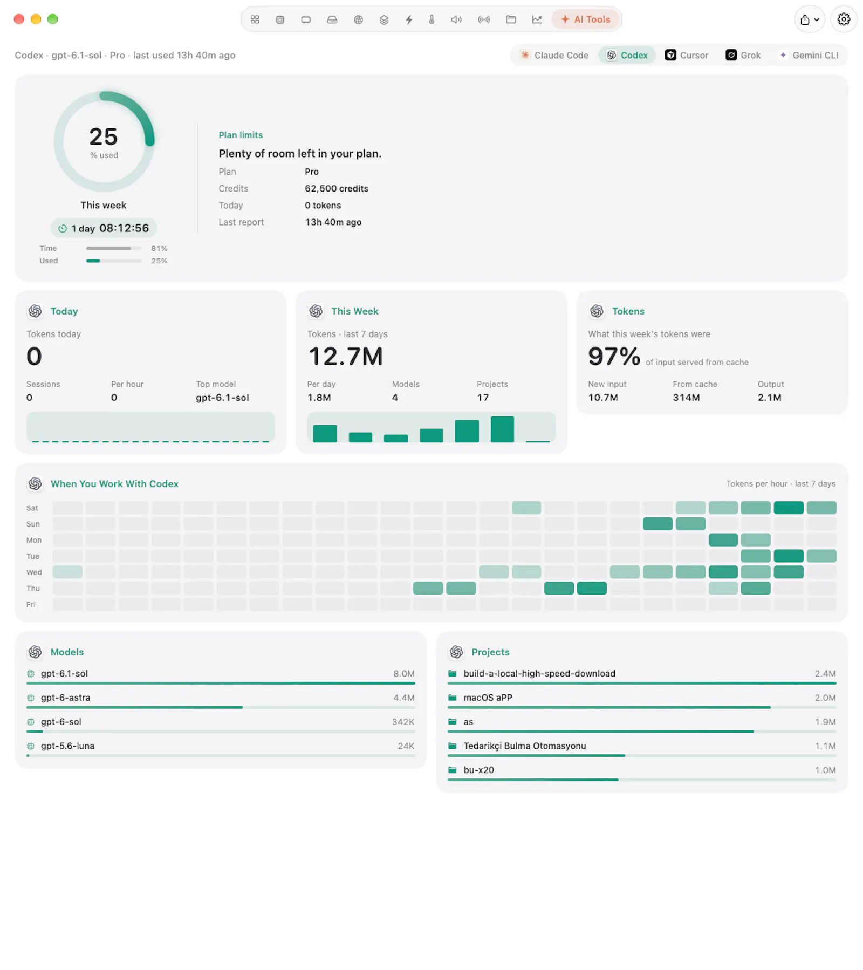Screen dimensions: 863x970
Task: Click the 62,500 credits value
Action: (337, 188)
